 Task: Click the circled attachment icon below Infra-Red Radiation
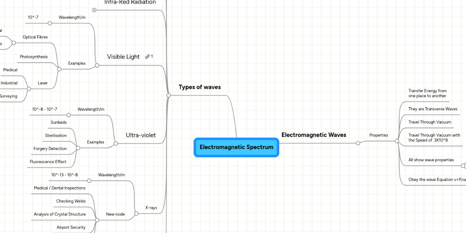pyautogui.click(x=94, y=10)
